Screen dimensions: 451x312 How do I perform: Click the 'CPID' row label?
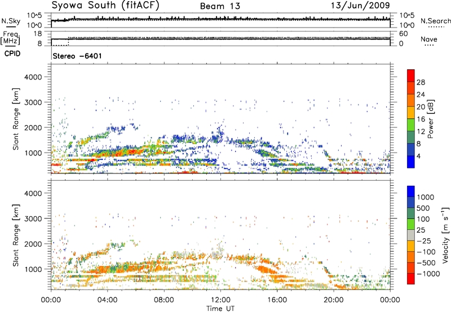12,54
